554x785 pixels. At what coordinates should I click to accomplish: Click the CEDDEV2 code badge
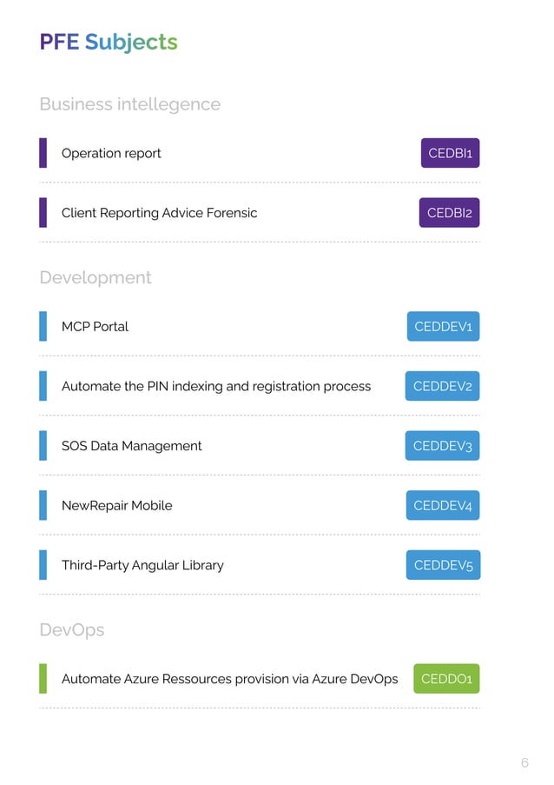[x=442, y=386]
